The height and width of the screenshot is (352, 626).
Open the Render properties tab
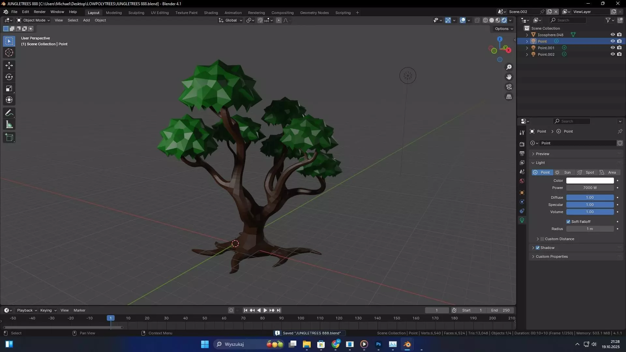pyautogui.click(x=522, y=144)
